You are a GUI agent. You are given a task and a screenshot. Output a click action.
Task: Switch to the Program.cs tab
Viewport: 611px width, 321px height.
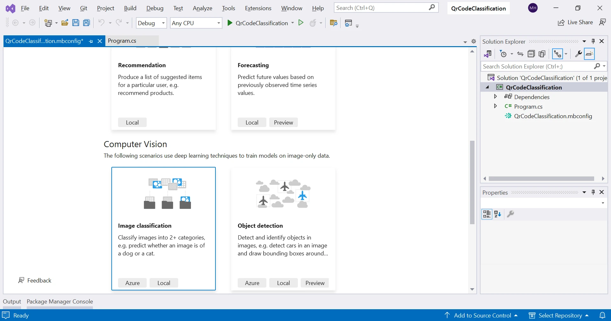coord(122,41)
